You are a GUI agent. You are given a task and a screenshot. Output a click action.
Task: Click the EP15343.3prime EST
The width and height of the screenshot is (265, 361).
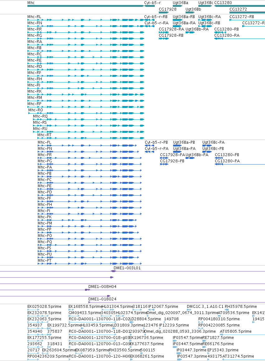tap(209, 354)
